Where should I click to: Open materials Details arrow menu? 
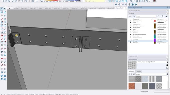click(167, 74)
